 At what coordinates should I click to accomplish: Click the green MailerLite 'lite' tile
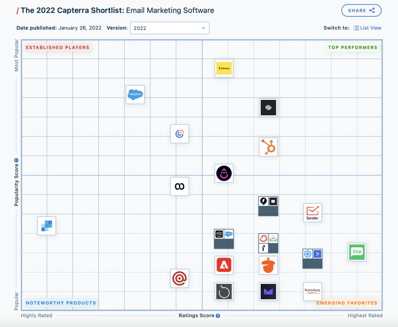357,252
